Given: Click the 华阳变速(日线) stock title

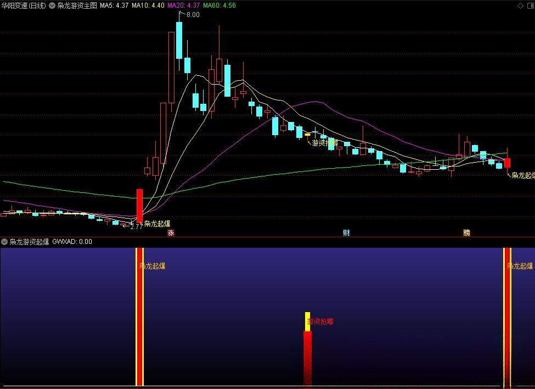Looking at the screenshot, I should pyautogui.click(x=23, y=5).
